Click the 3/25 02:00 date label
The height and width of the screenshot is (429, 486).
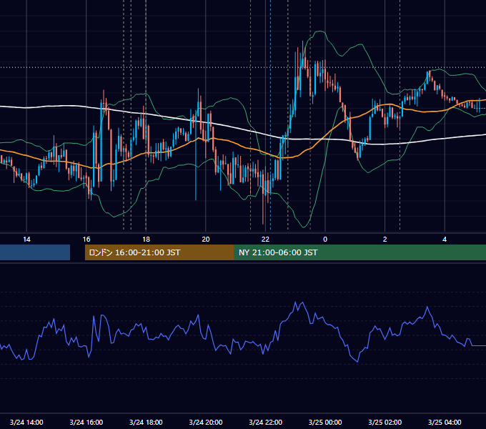[385, 422]
